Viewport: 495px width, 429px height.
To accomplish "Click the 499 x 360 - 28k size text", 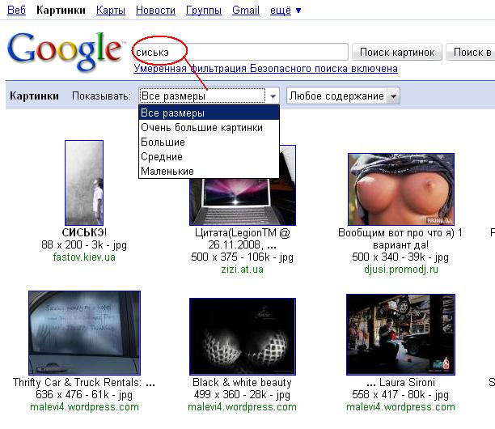I will [242, 394].
